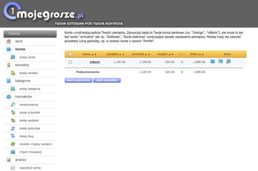This screenshot has width=258, height=171.
Task: Click the person icon beside kontakty
Action: pos(9,65)
